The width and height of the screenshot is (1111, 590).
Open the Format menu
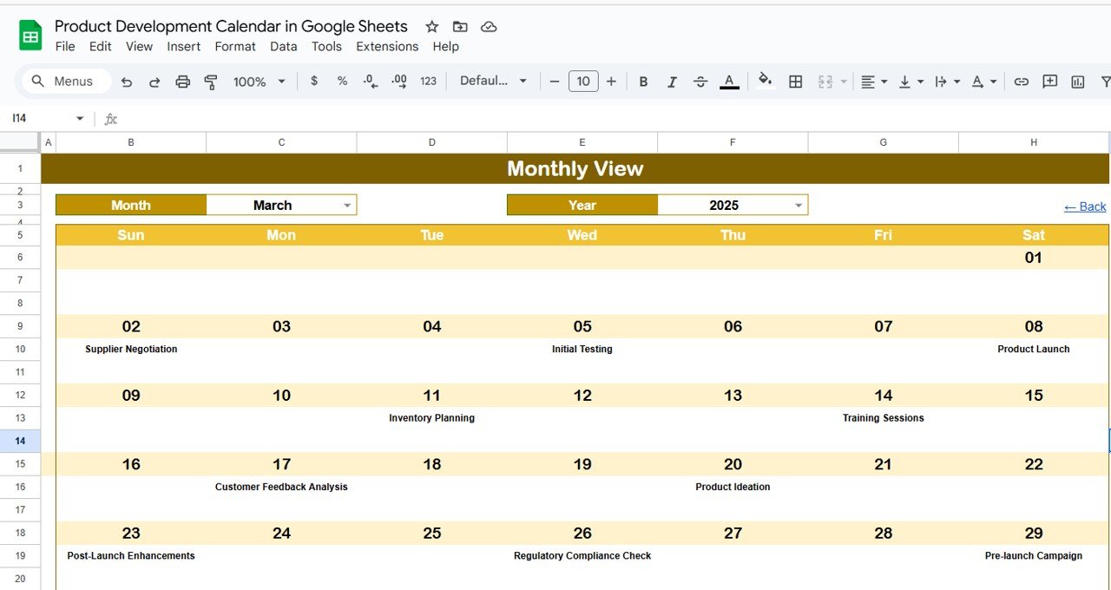[235, 47]
